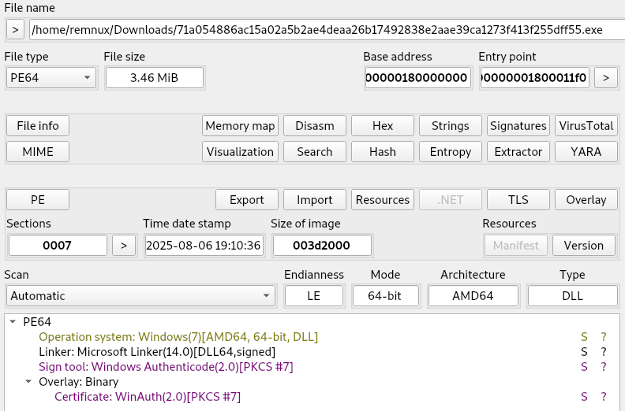Open the Disasm view
The image size is (625, 411).
(315, 126)
